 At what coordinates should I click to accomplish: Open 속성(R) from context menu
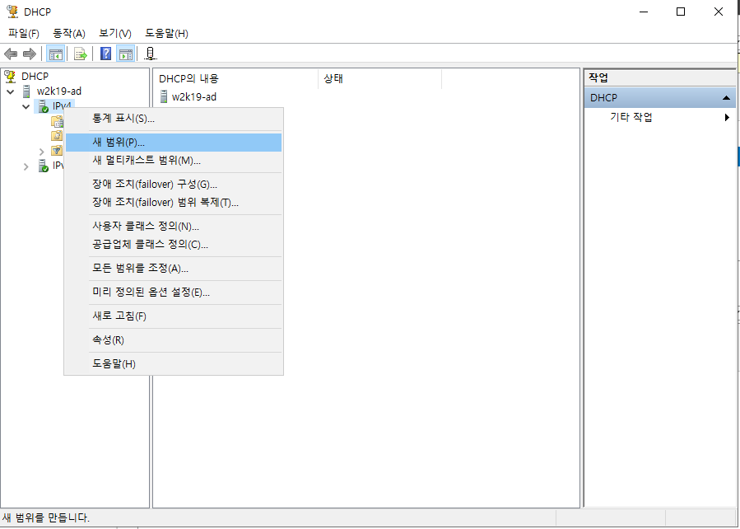[174, 340]
